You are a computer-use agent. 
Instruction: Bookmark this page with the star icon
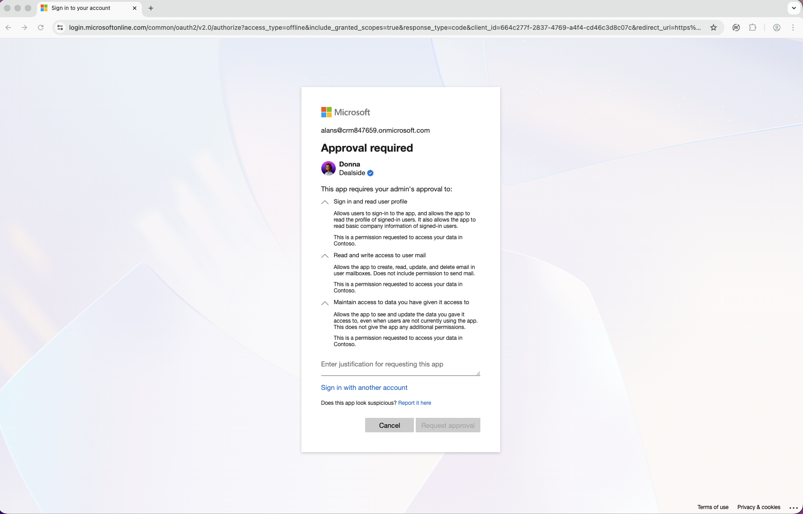[x=714, y=28]
